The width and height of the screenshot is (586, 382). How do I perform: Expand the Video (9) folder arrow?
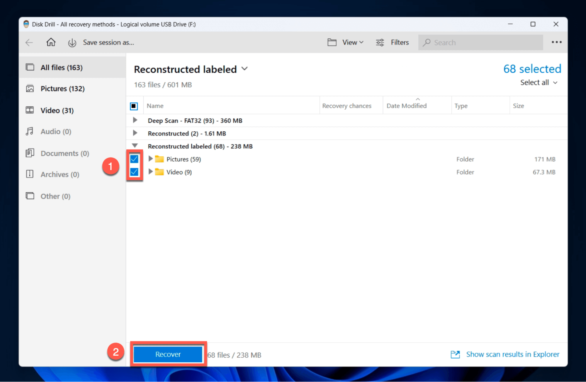150,172
